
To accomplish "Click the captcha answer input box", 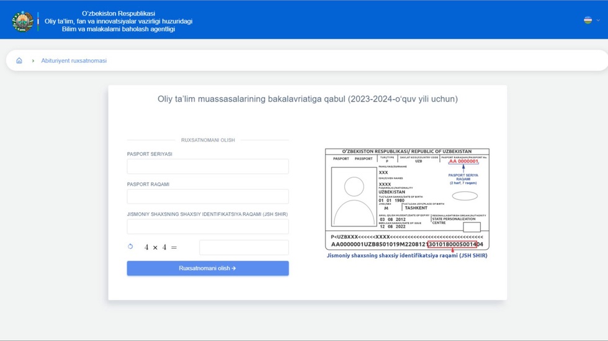I will click(x=243, y=248).
